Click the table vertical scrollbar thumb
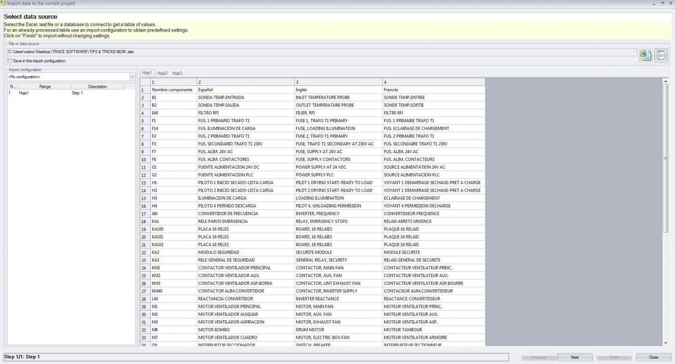675x364 pixels. point(666,158)
